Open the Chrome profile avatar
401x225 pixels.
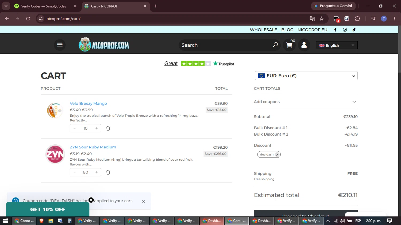(384, 19)
